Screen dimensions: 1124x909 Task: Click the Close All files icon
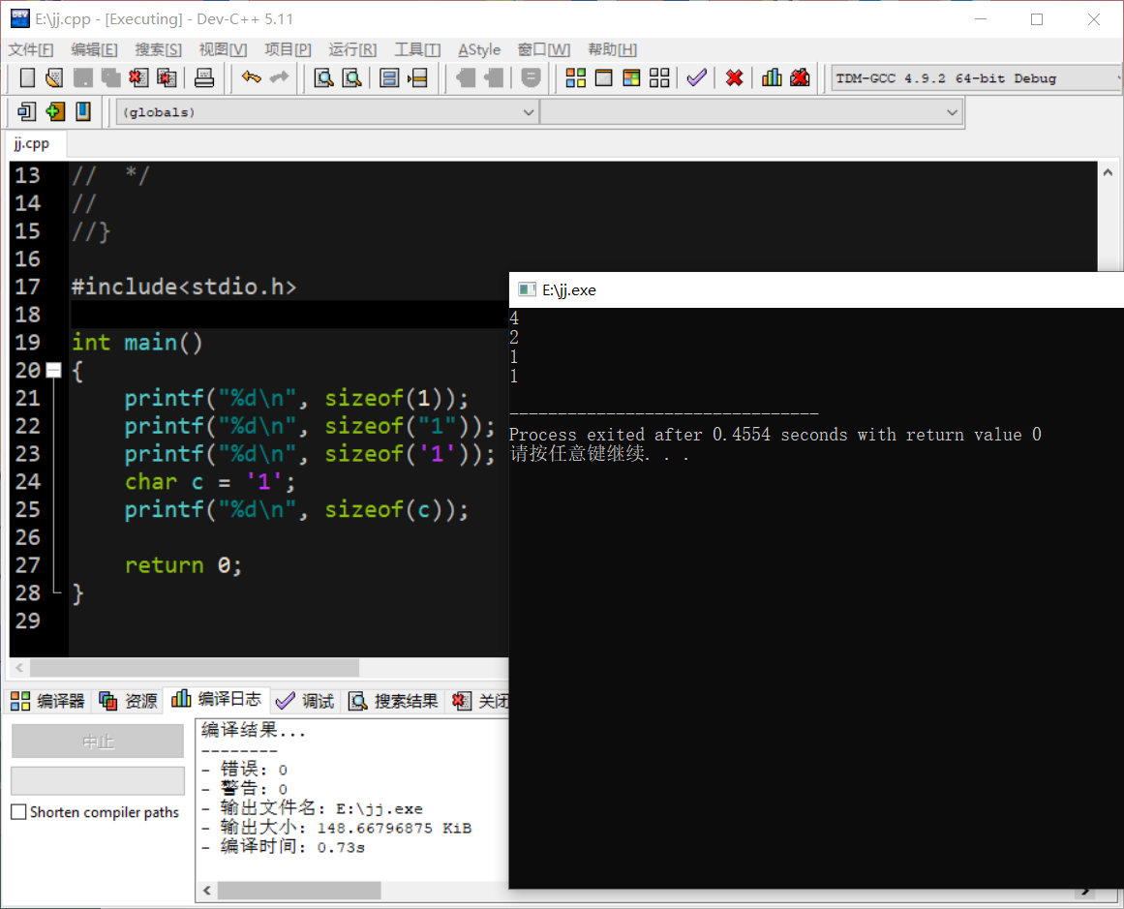click(x=167, y=77)
